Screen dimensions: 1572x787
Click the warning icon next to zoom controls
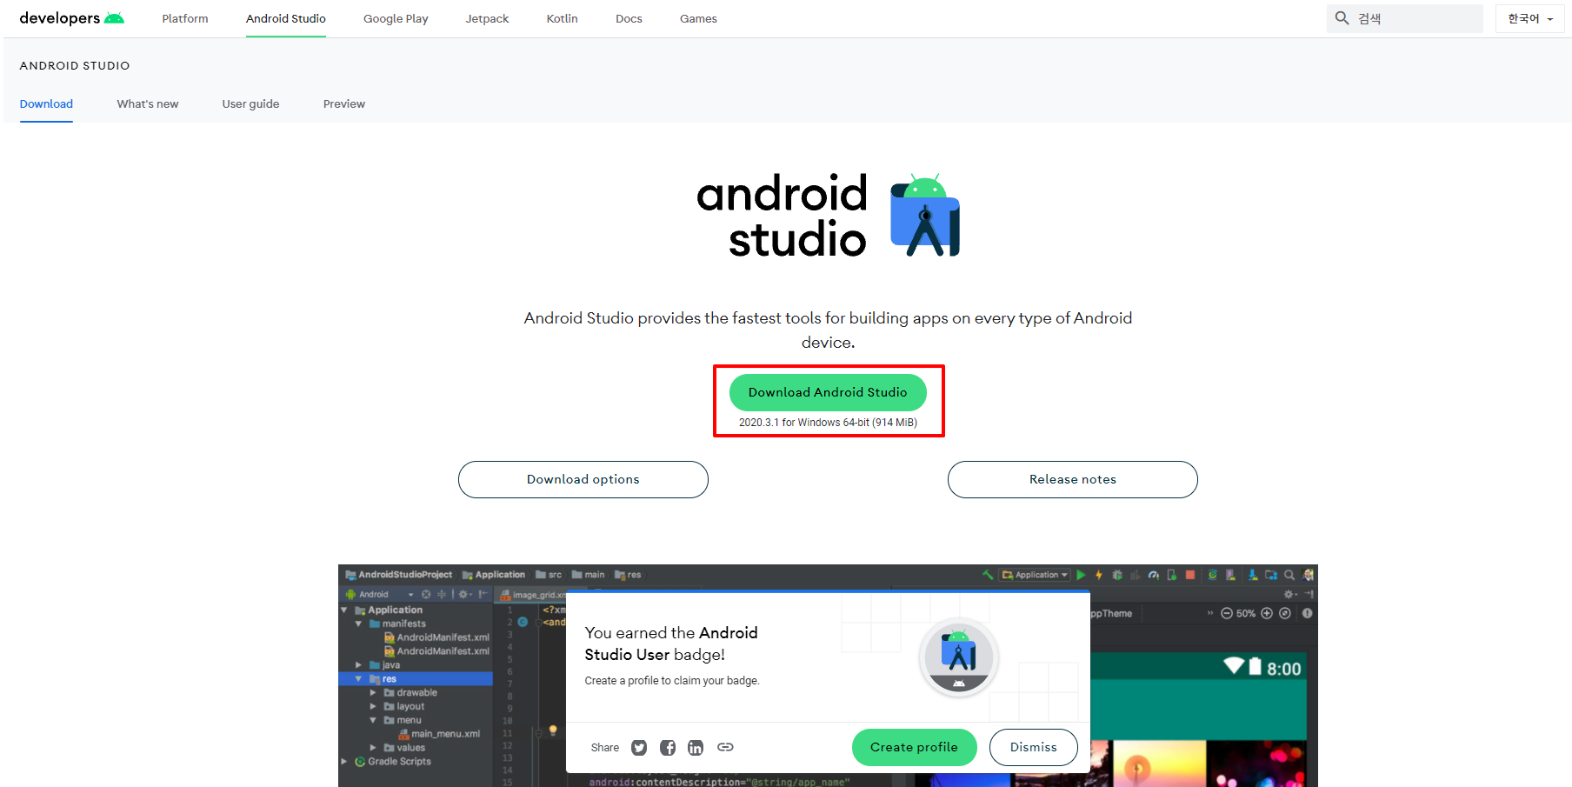tap(1308, 613)
